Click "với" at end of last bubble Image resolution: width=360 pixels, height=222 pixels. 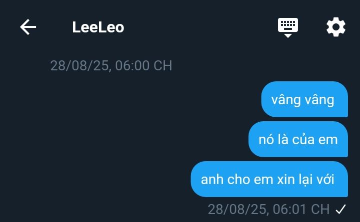(x=325, y=180)
